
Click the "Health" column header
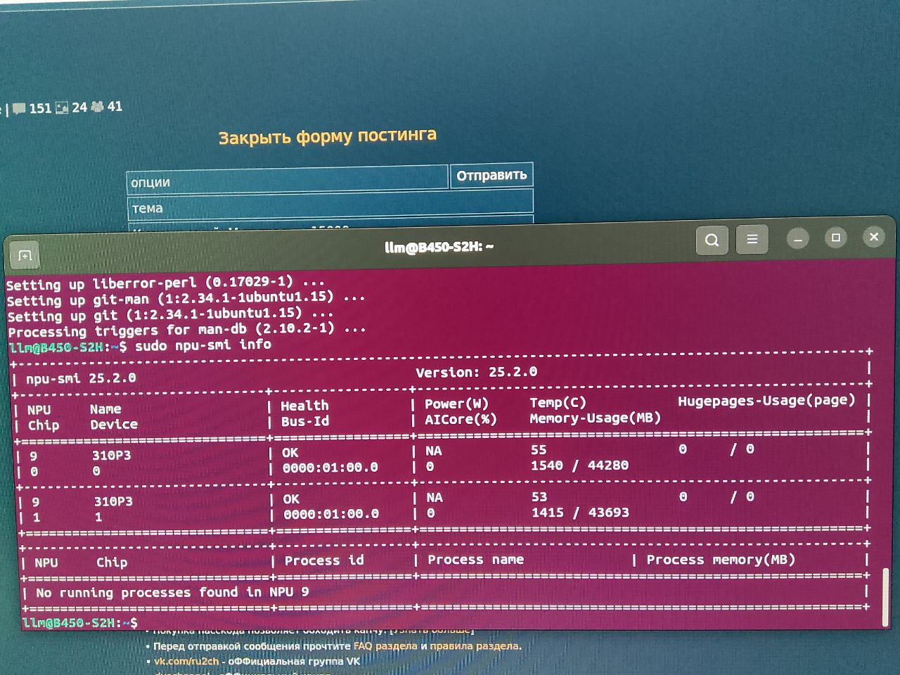(304, 406)
